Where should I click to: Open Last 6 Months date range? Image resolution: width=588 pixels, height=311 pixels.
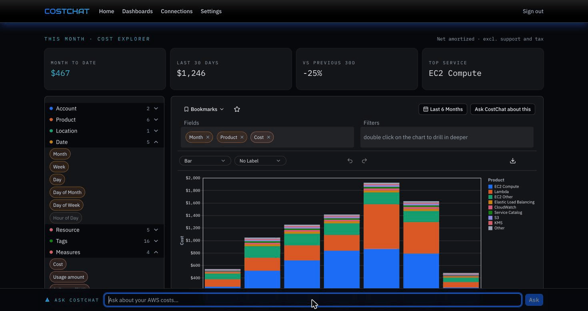(x=443, y=109)
